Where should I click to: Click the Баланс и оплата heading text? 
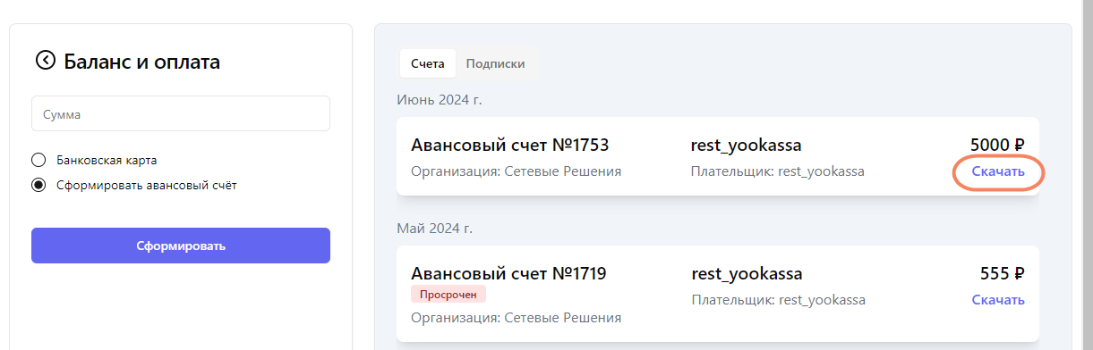click(x=141, y=62)
